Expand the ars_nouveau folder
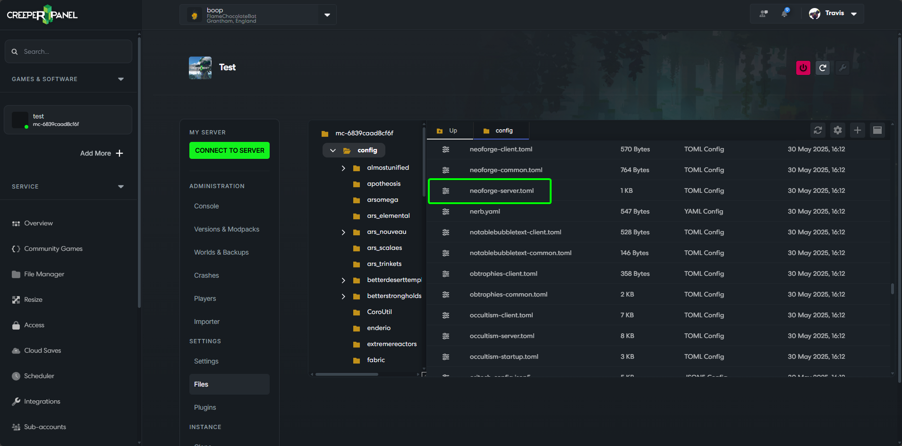902x446 pixels. (x=343, y=232)
